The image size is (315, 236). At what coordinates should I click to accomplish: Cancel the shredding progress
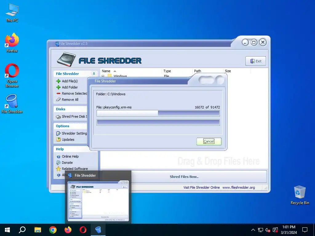[x=209, y=141]
